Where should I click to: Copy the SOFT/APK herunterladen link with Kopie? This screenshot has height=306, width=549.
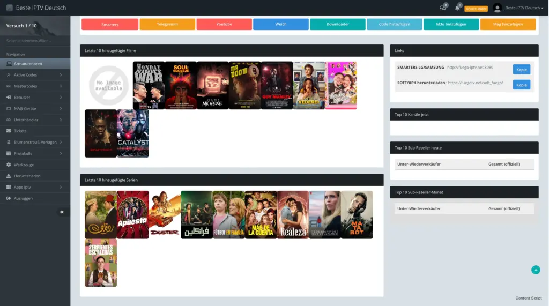pos(521,85)
